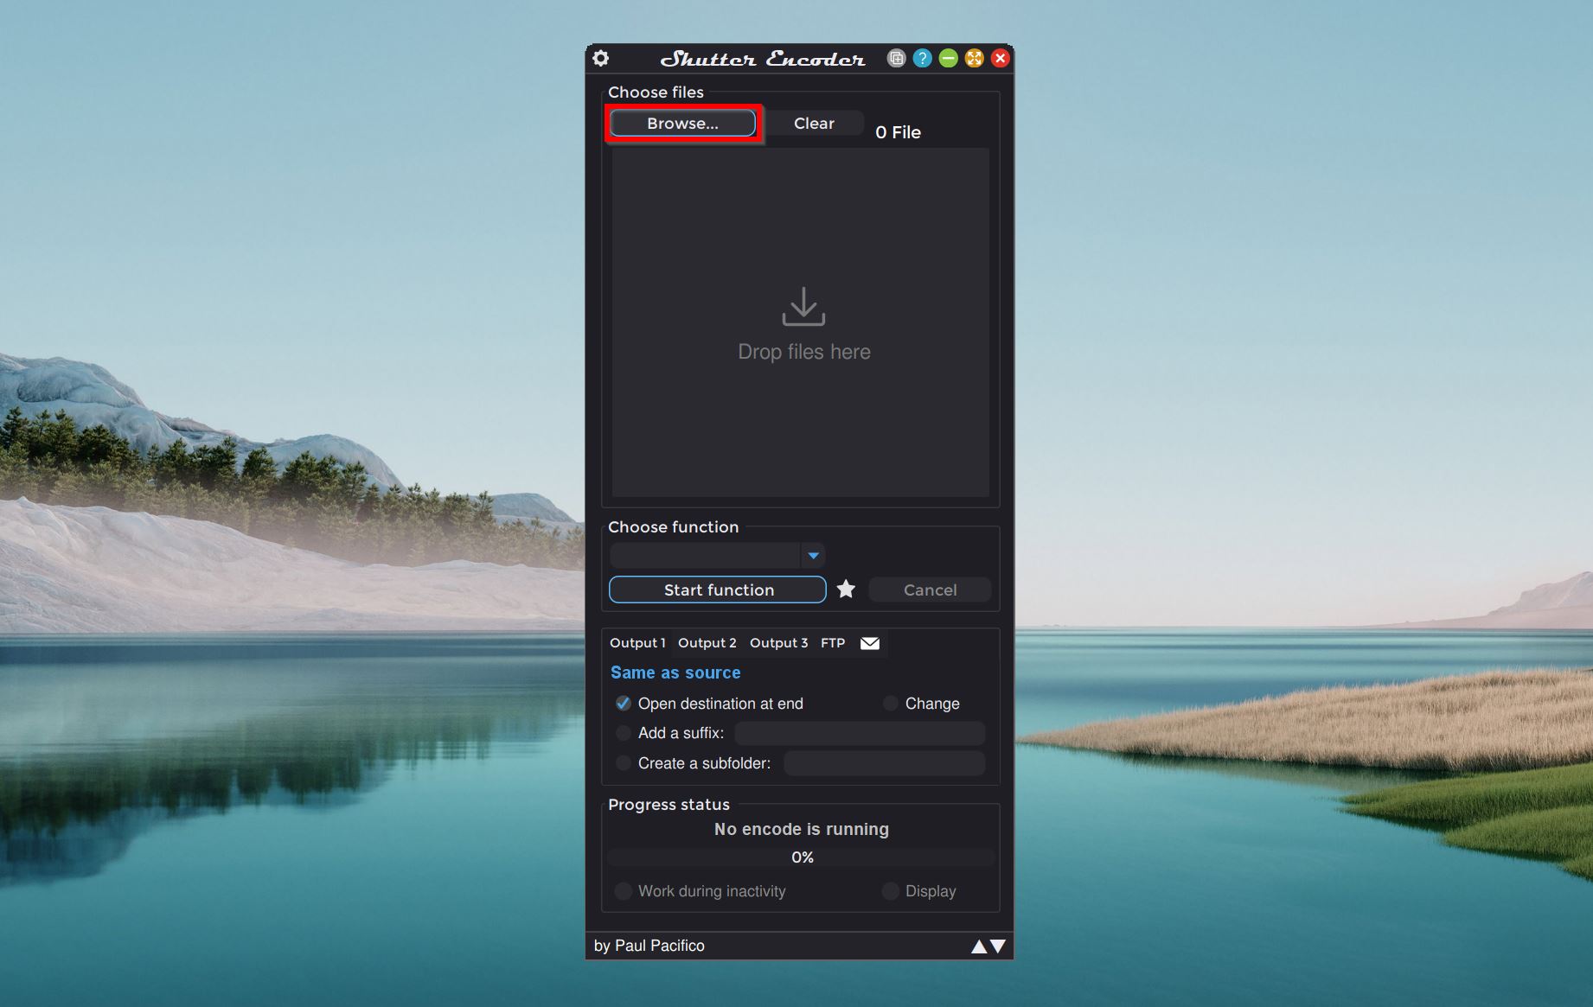Click the subfolder name field
The image size is (1593, 1007).
[x=884, y=763]
